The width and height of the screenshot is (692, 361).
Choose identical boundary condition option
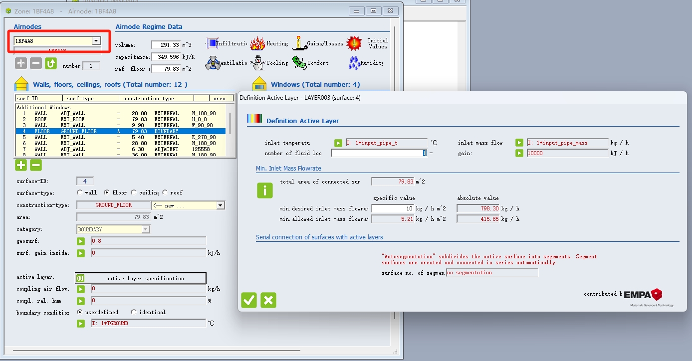pos(133,312)
